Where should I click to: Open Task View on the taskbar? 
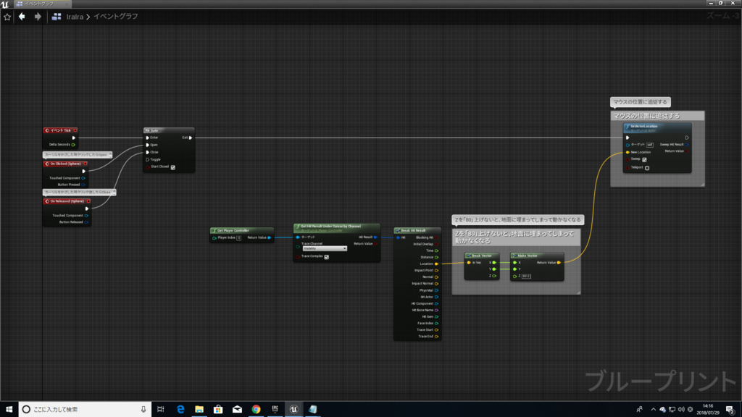(161, 410)
